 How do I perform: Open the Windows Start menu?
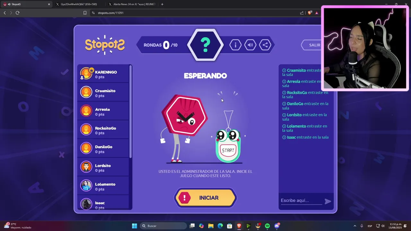[135, 226]
